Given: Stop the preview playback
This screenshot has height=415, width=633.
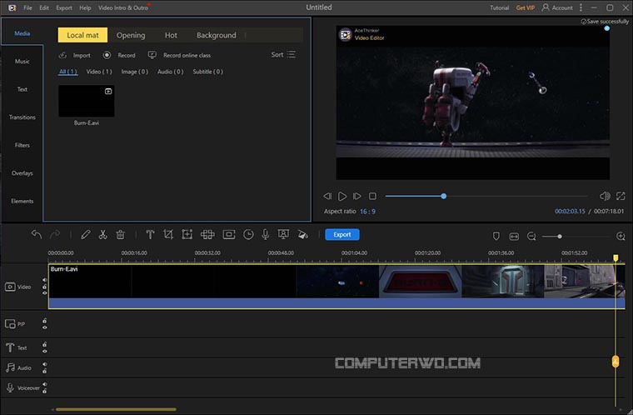Looking at the screenshot, I should point(372,196).
